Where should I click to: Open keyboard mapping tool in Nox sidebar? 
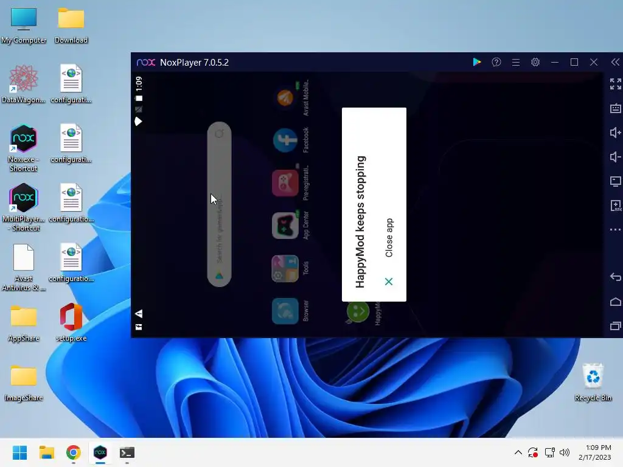(616, 108)
